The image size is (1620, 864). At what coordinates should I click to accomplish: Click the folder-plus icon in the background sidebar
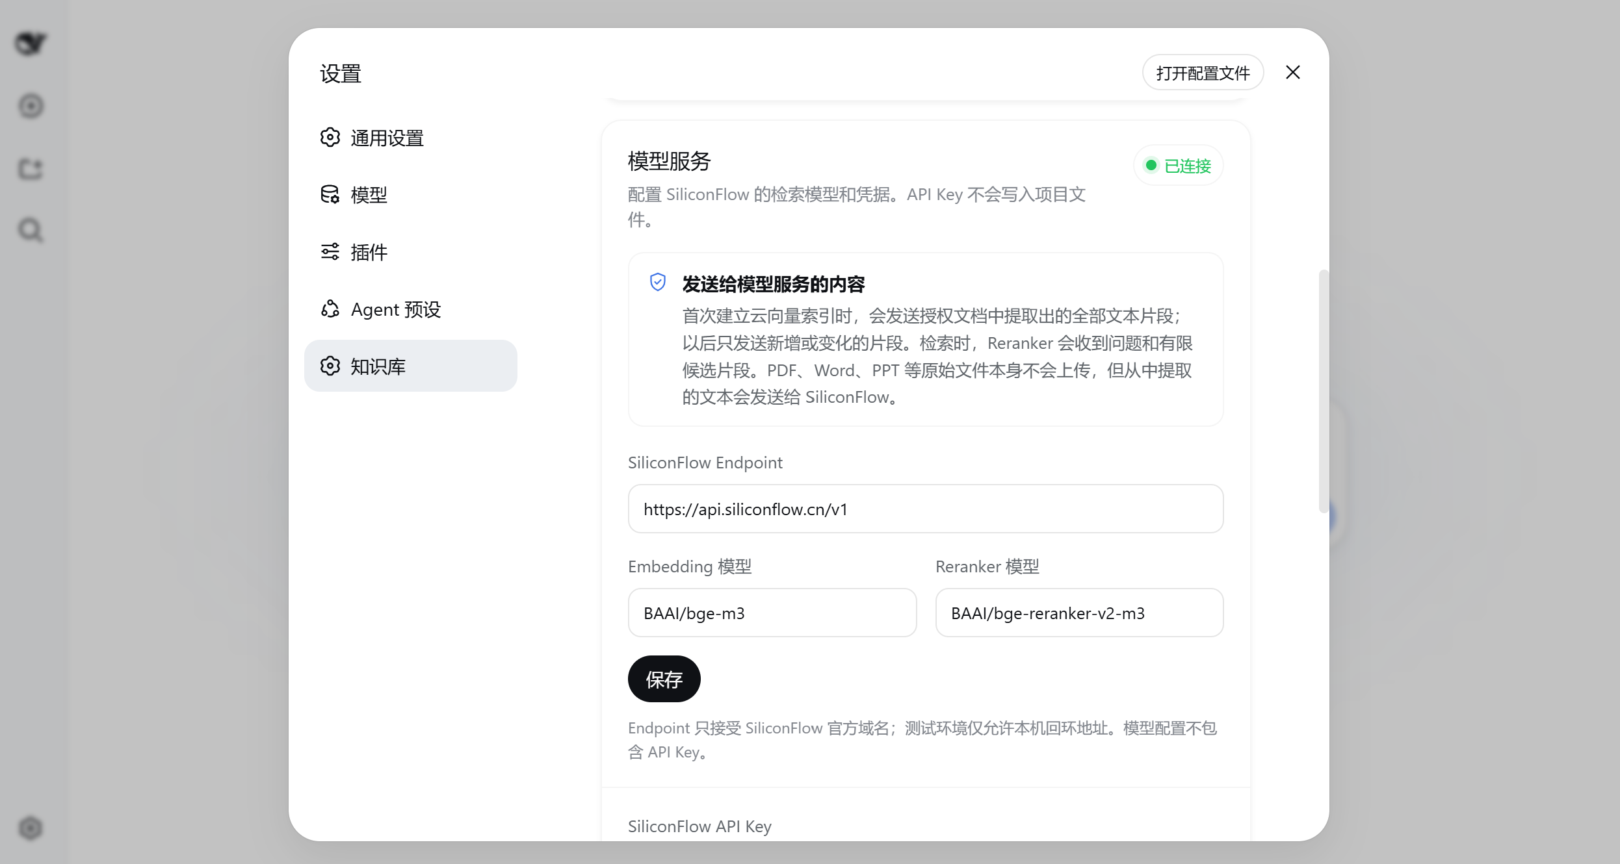click(31, 169)
